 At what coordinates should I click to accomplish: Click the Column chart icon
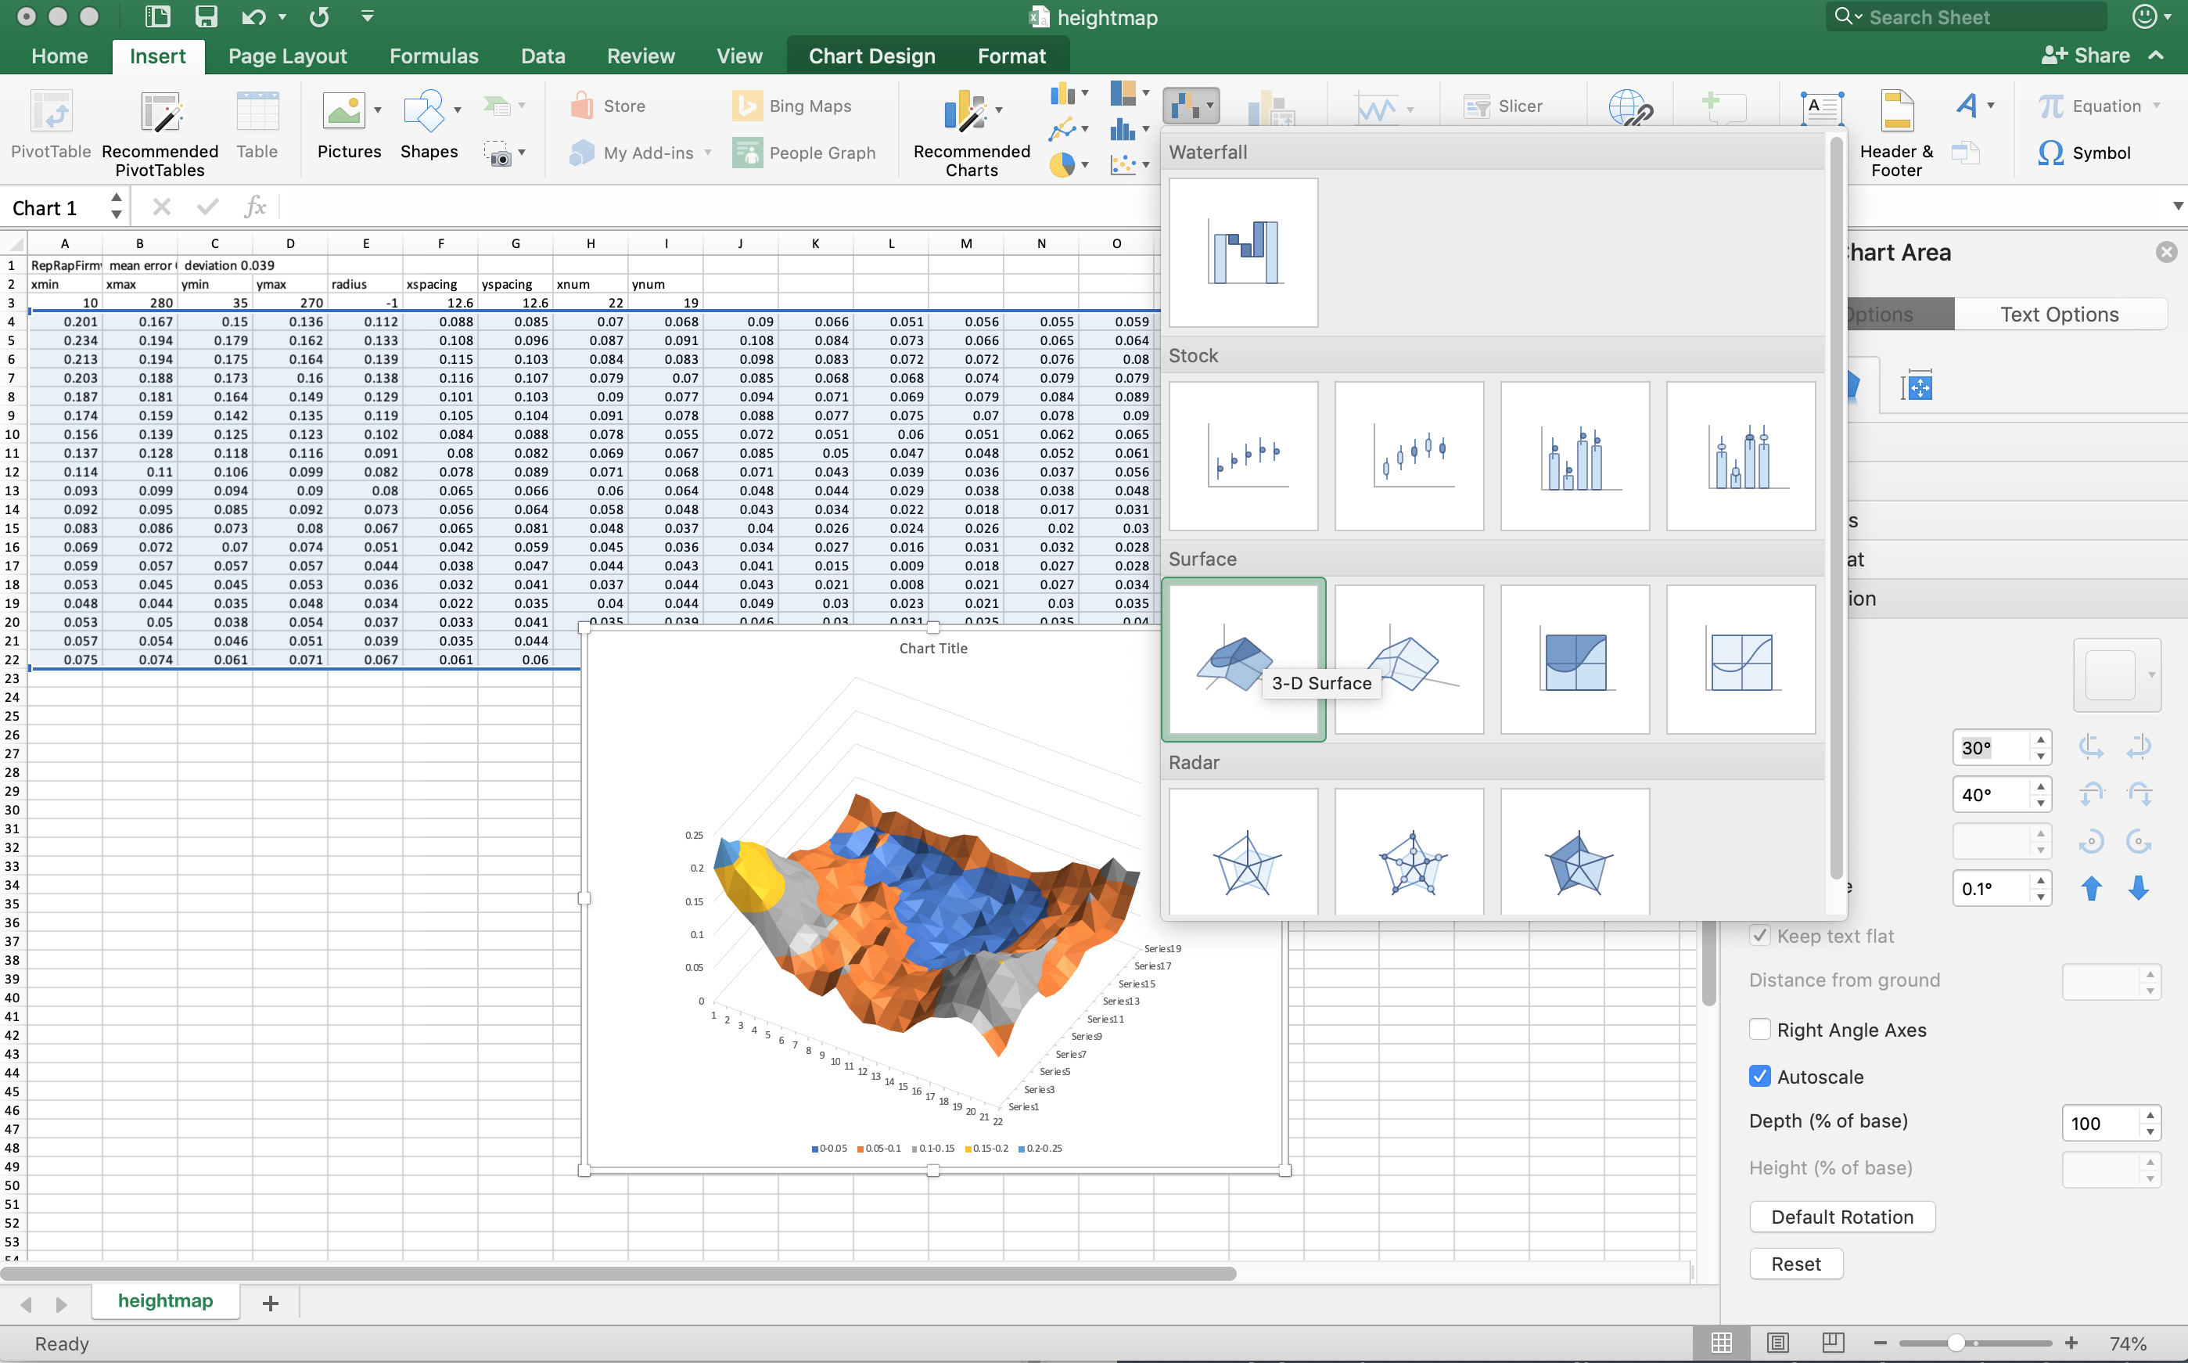coord(1062,94)
